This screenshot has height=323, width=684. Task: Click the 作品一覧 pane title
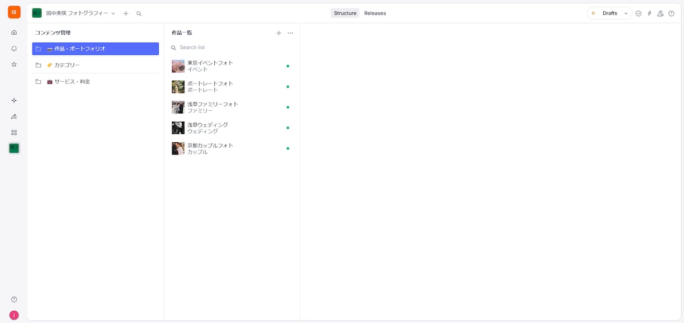tap(182, 33)
